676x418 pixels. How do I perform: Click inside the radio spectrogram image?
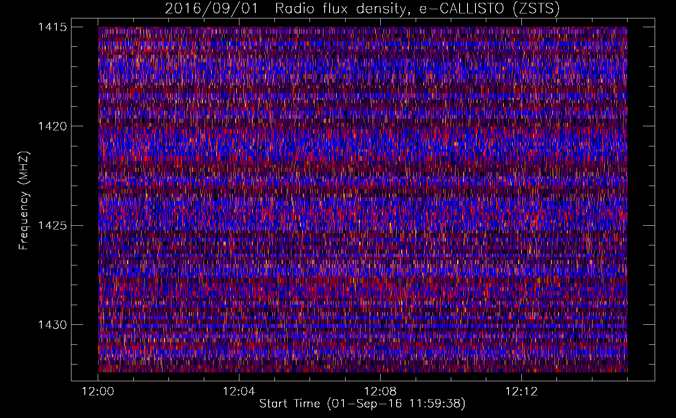(363, 199)
